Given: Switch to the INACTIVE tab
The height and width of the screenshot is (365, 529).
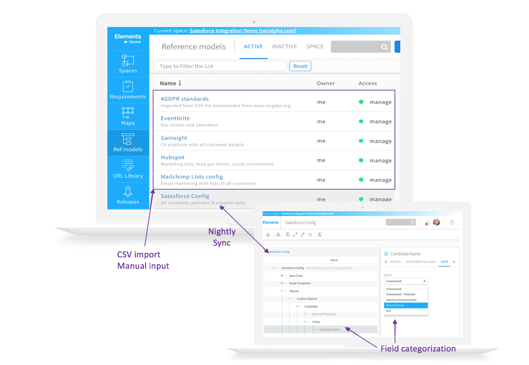Looking at the screenshot, I should 284,47.
